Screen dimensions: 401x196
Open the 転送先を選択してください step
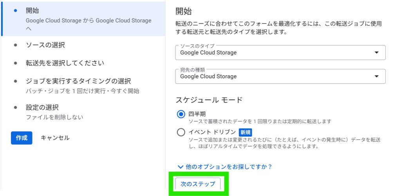[x=65, y=63]
